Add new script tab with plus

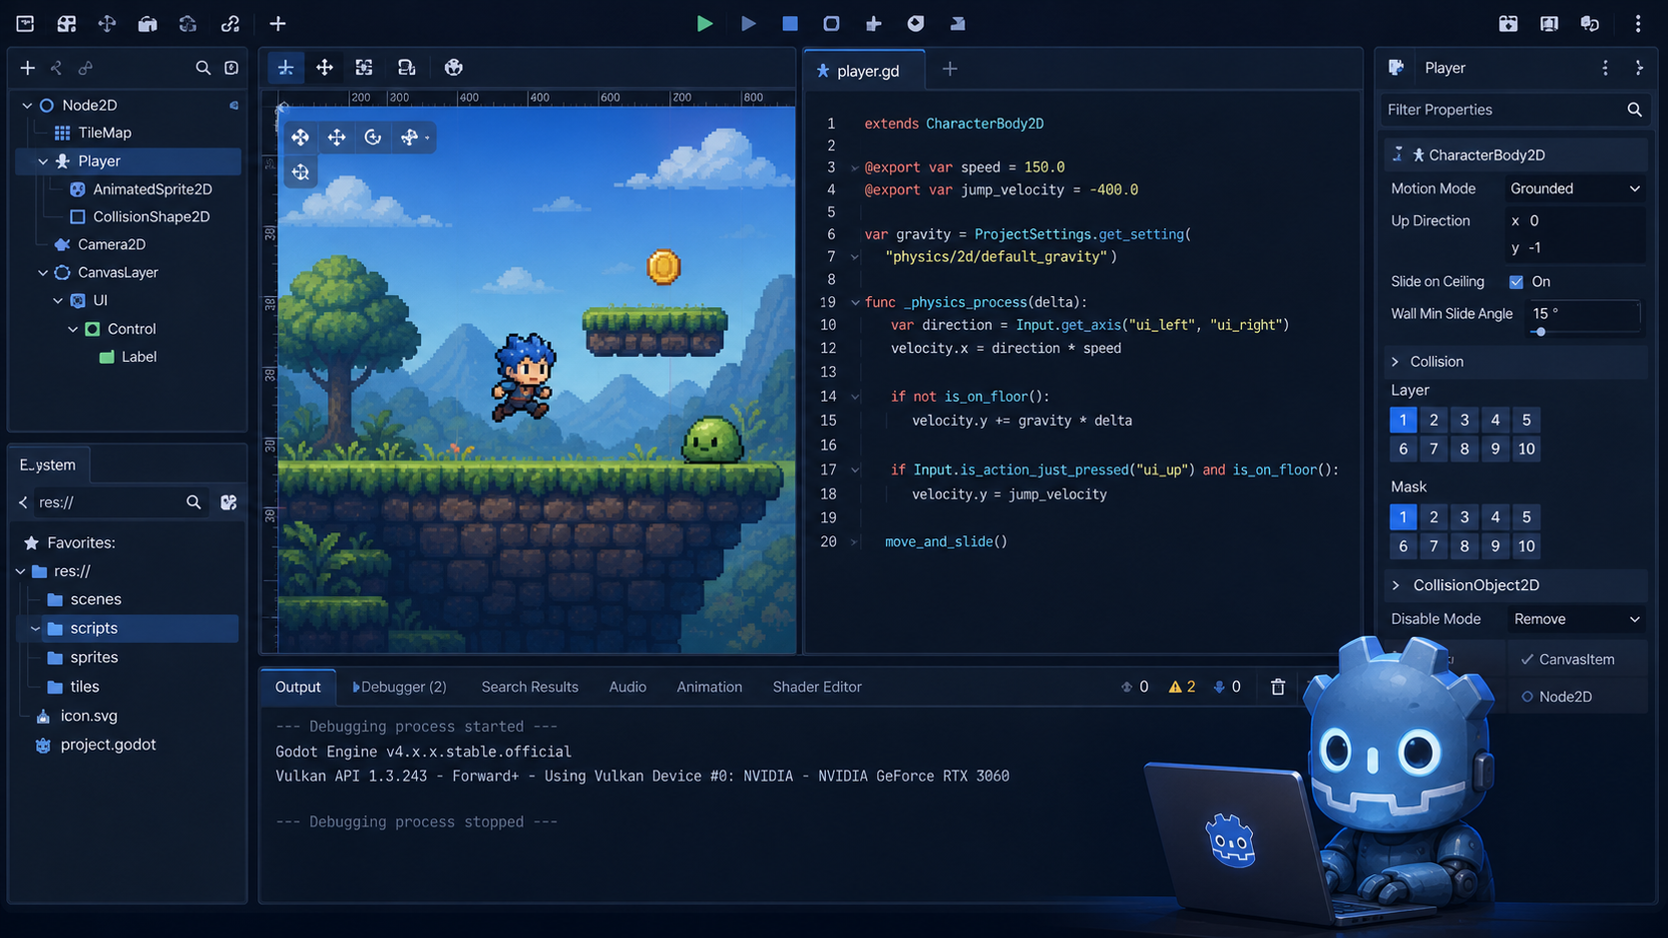tap(950, 69)
